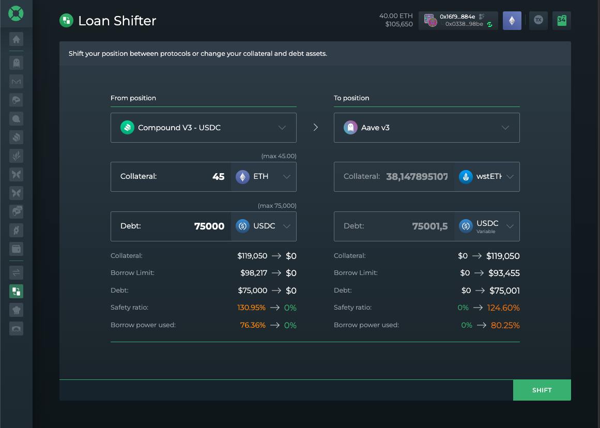Open the To position Aave v3 dropdown
This screenshot has width=600, height=428.
tap(427, 128)
